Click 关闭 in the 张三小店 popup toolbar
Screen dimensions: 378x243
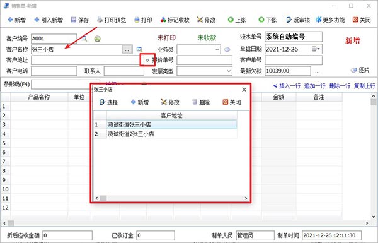pos(232,102)
